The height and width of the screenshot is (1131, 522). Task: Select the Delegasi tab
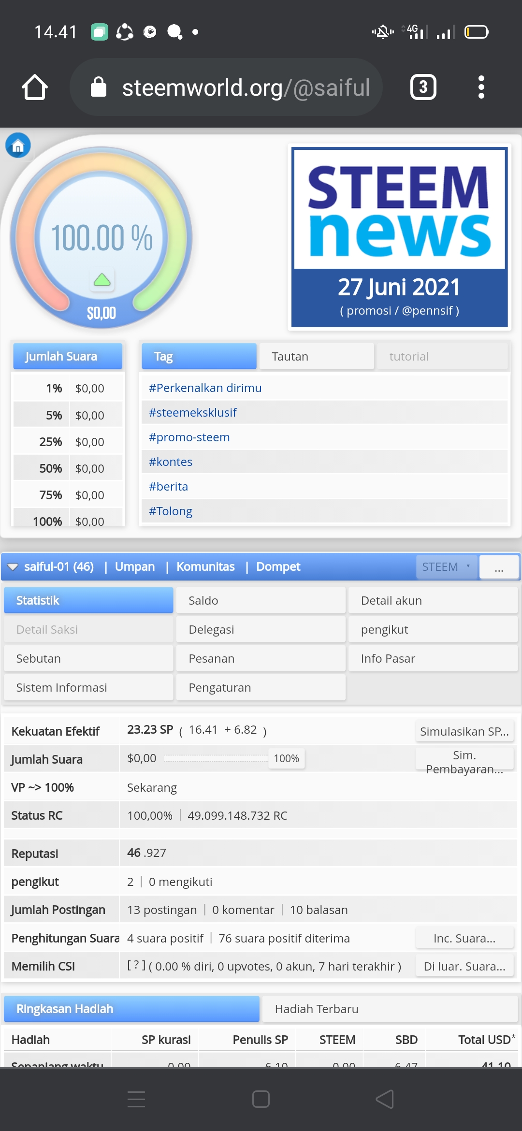click(261, 629)
